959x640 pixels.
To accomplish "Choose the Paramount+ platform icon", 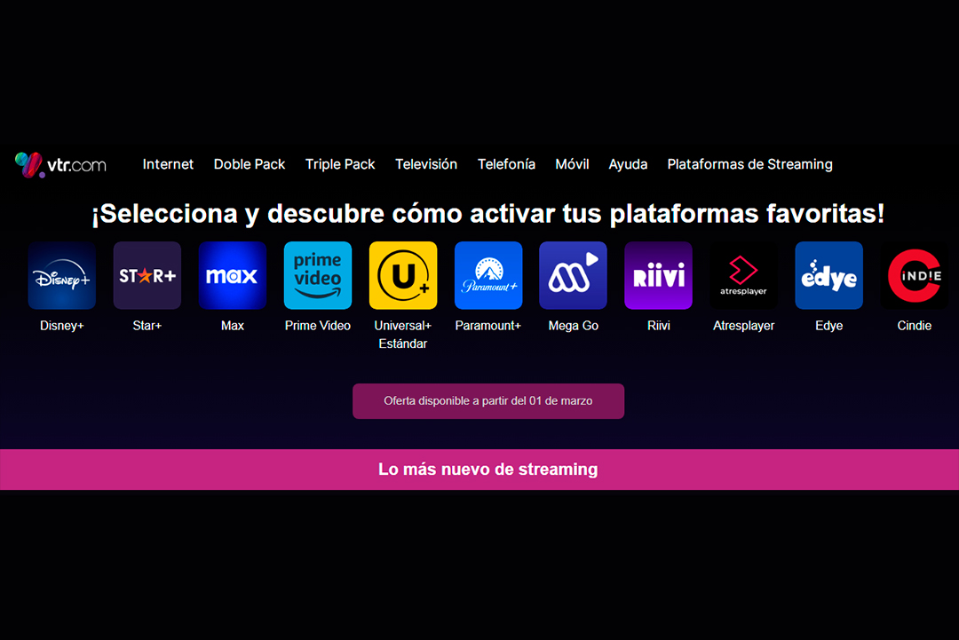I will coord(488,275).
